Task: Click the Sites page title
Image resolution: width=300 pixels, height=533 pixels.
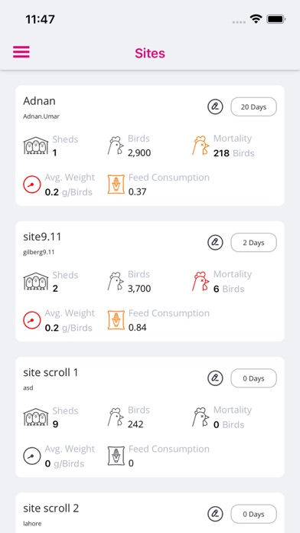Action: tap(150, 53)
